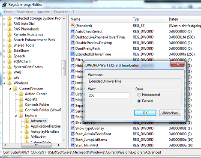This screenshot has width=201, height=158.
Task: Expand the Applets key
Action: coord(16,99)
